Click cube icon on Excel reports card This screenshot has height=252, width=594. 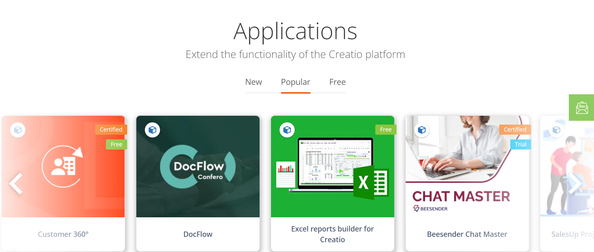[287, 130]
